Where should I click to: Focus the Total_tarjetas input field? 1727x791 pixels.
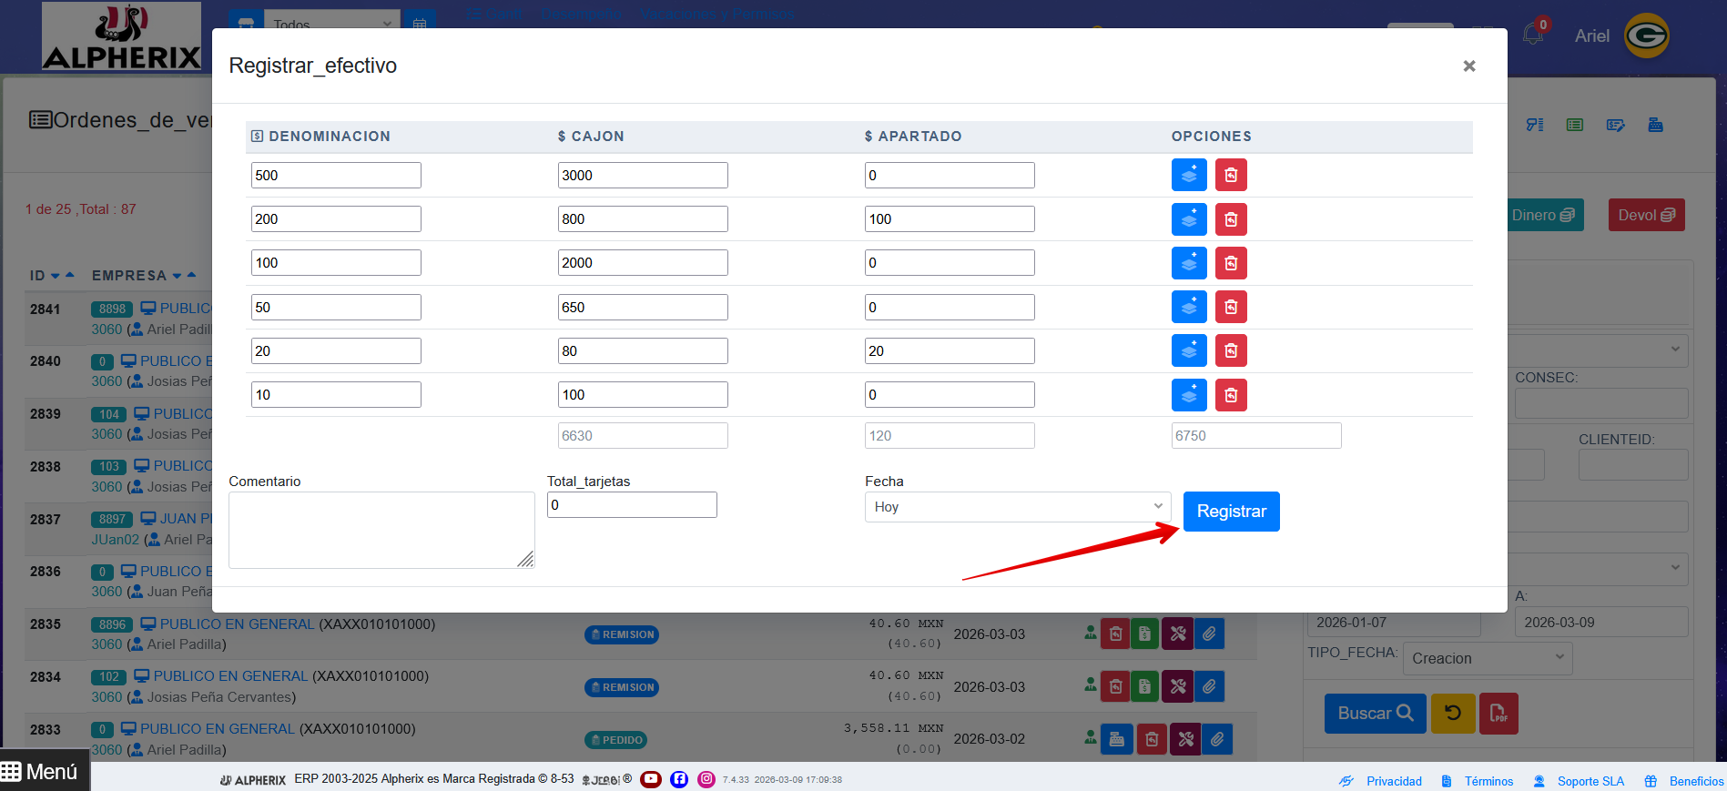632,505
